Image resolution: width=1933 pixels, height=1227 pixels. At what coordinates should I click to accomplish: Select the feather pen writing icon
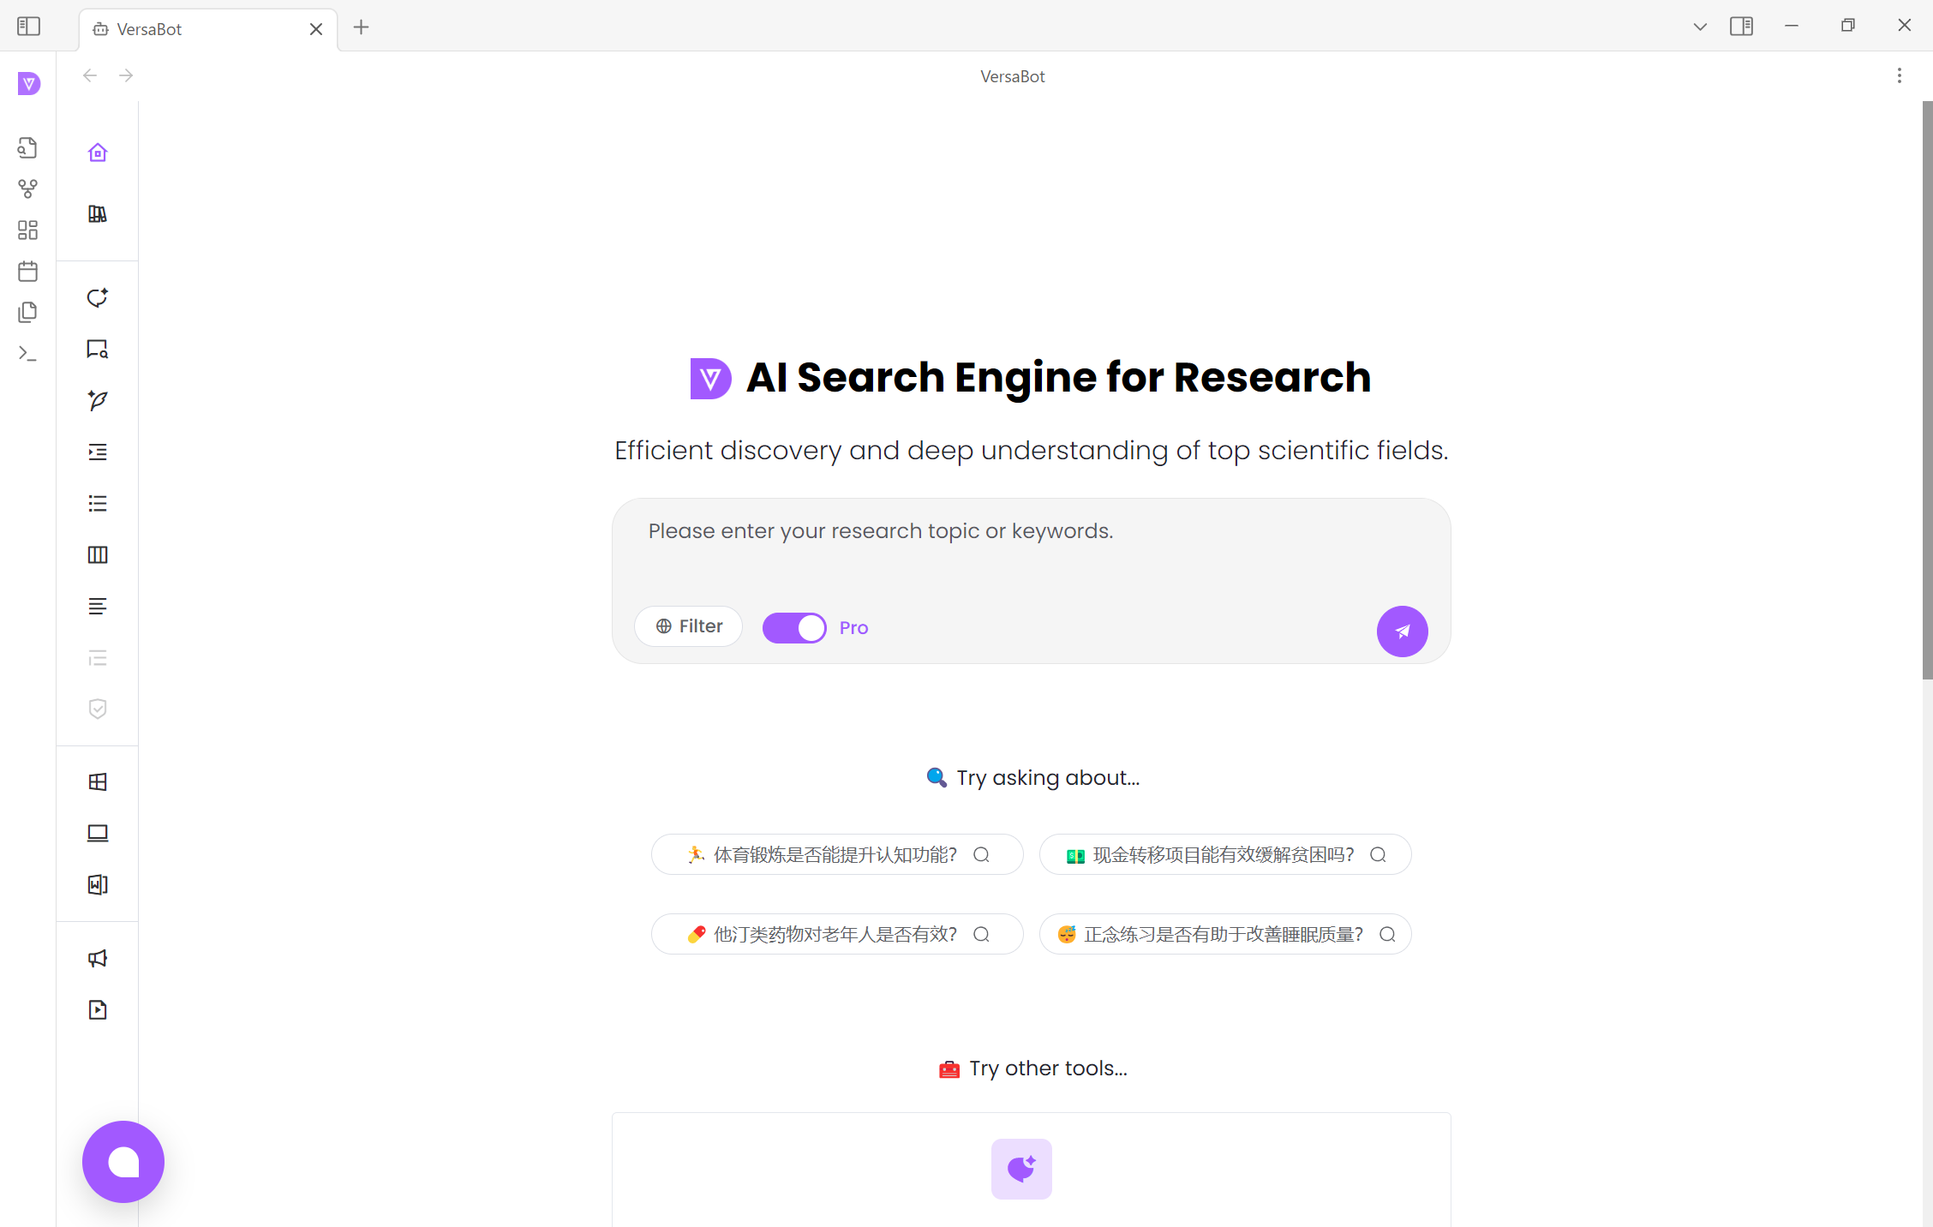[98, 400]
